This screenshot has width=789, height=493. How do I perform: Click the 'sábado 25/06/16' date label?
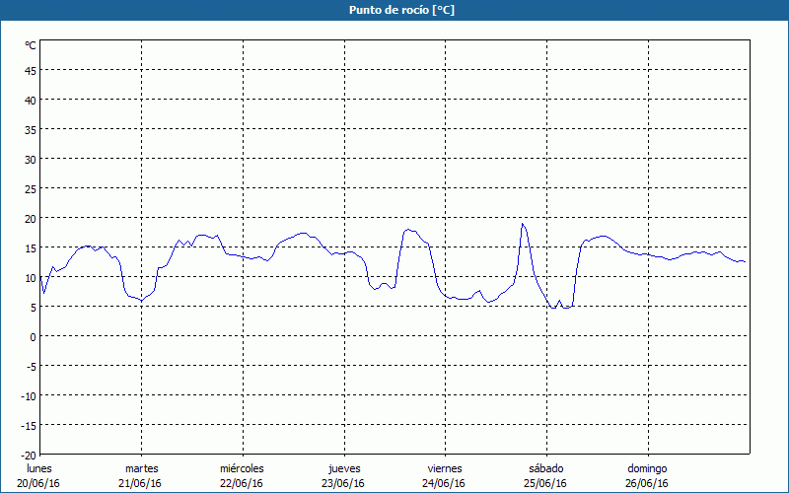pyautogui.click(x=545, y=476)
